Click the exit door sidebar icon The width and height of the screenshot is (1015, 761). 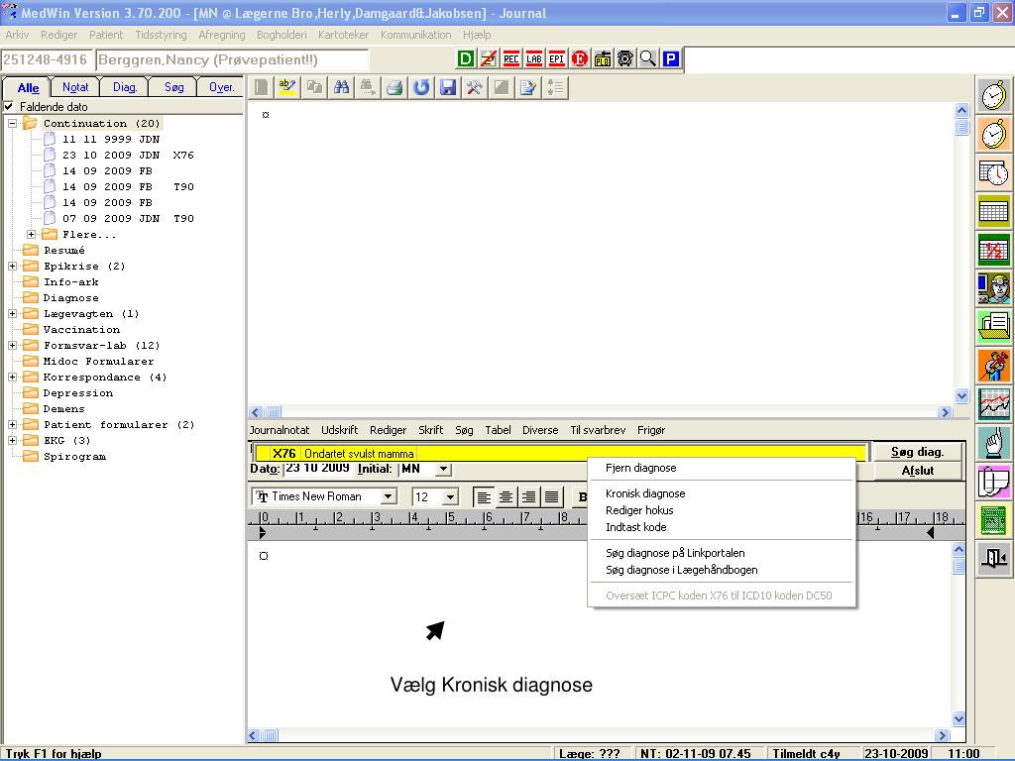point(993,557)
